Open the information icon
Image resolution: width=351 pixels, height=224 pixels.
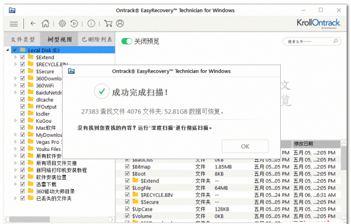coord(91,23)
